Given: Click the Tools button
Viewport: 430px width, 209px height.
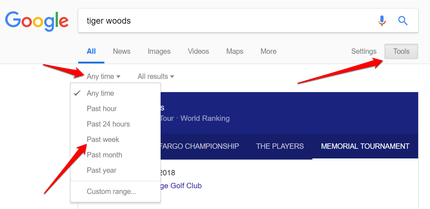Looking at the screenshot, I should coord(401,51).
